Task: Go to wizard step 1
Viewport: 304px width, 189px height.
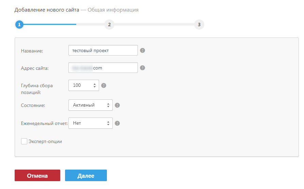Action: pyautogui.click(x=19, y=25)
